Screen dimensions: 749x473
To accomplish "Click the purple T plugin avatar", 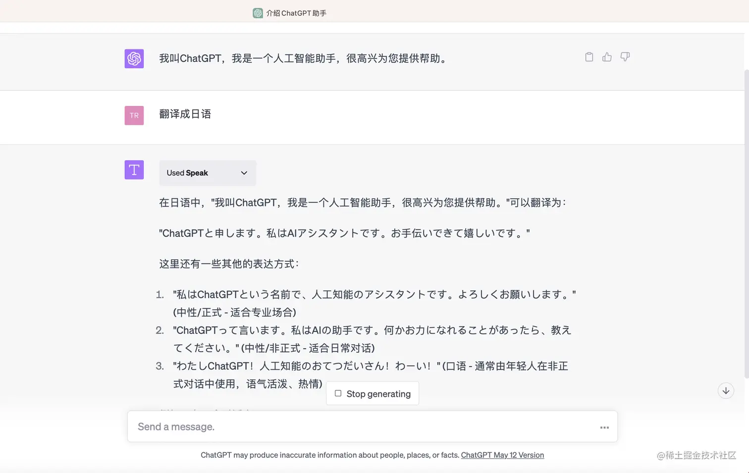I will [134, 170].
